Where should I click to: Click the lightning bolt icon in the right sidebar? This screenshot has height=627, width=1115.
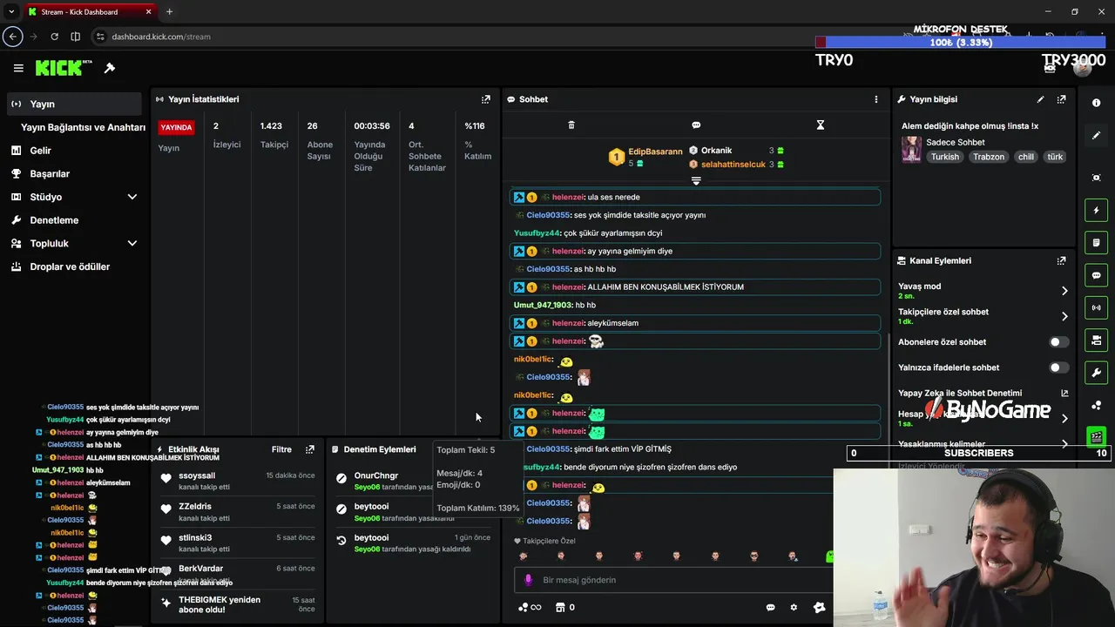[1096, 210]
